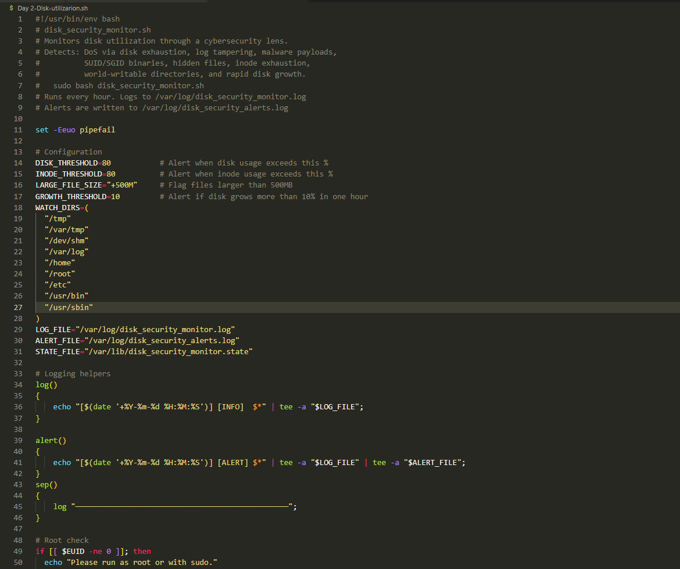The height and width of the screenshot is (569, 680).
Task: Click the "/usr/bin" array entry
Action: [x=66, y=296]
